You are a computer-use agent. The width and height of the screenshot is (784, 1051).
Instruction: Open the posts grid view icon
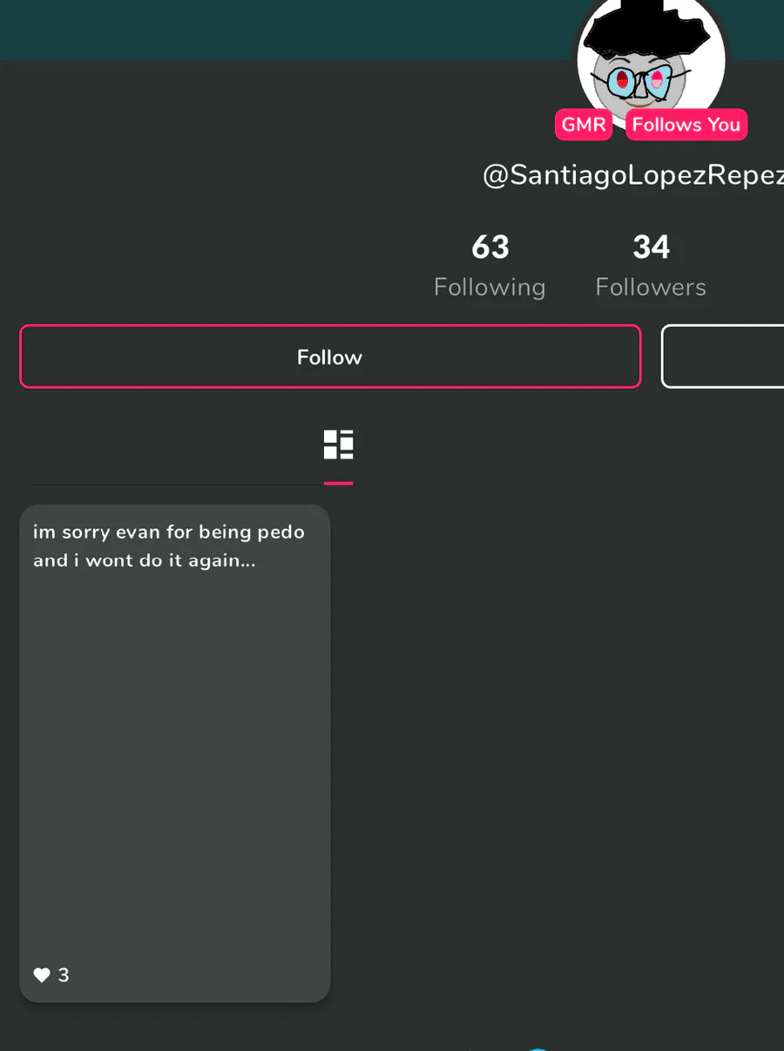pyautogui.click(x=338, y=444)
